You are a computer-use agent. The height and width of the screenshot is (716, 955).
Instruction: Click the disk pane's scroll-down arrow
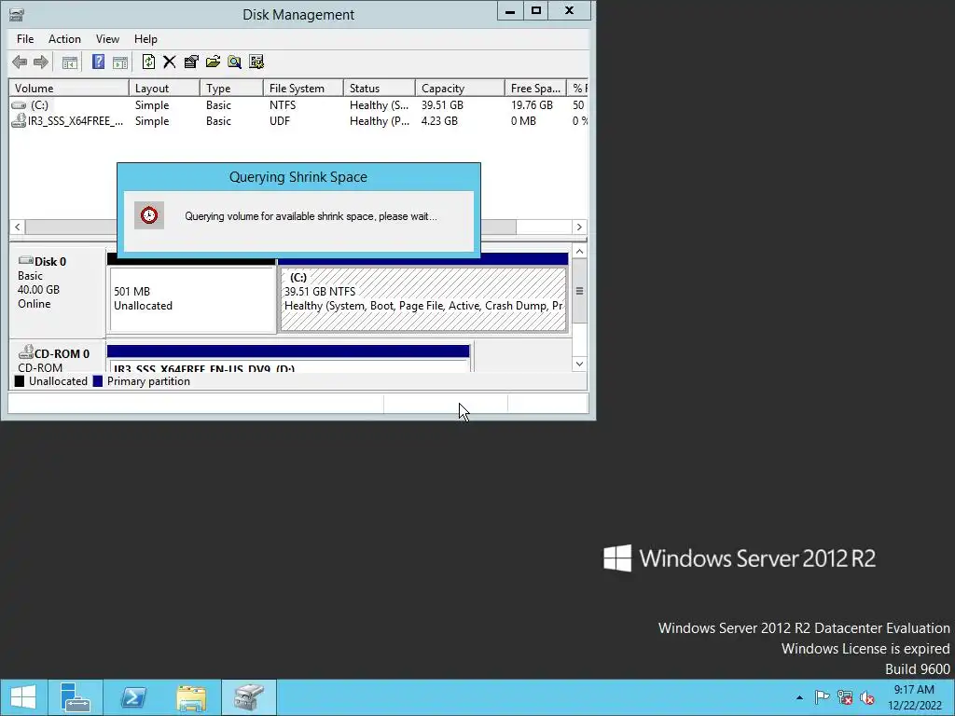click(x=580, y=365)
